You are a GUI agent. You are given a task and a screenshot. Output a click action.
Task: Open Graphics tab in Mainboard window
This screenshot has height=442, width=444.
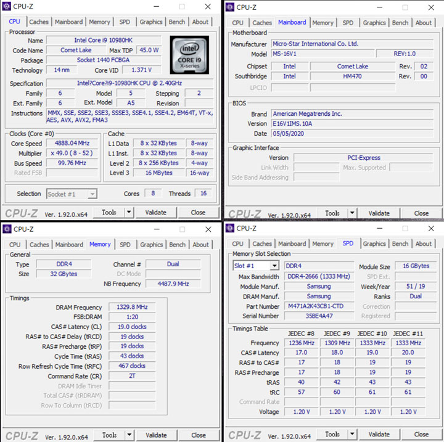pyautogui.click(x=374, y=23)
